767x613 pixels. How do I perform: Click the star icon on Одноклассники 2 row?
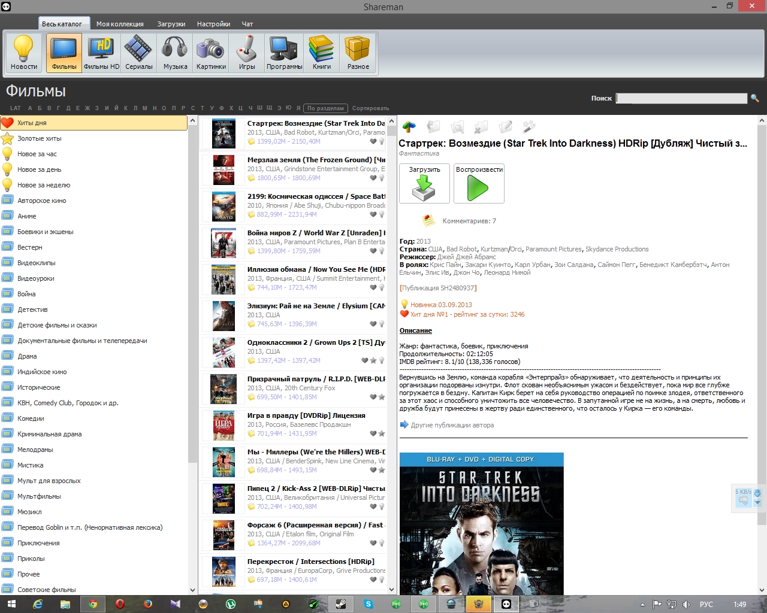[373, 360]
